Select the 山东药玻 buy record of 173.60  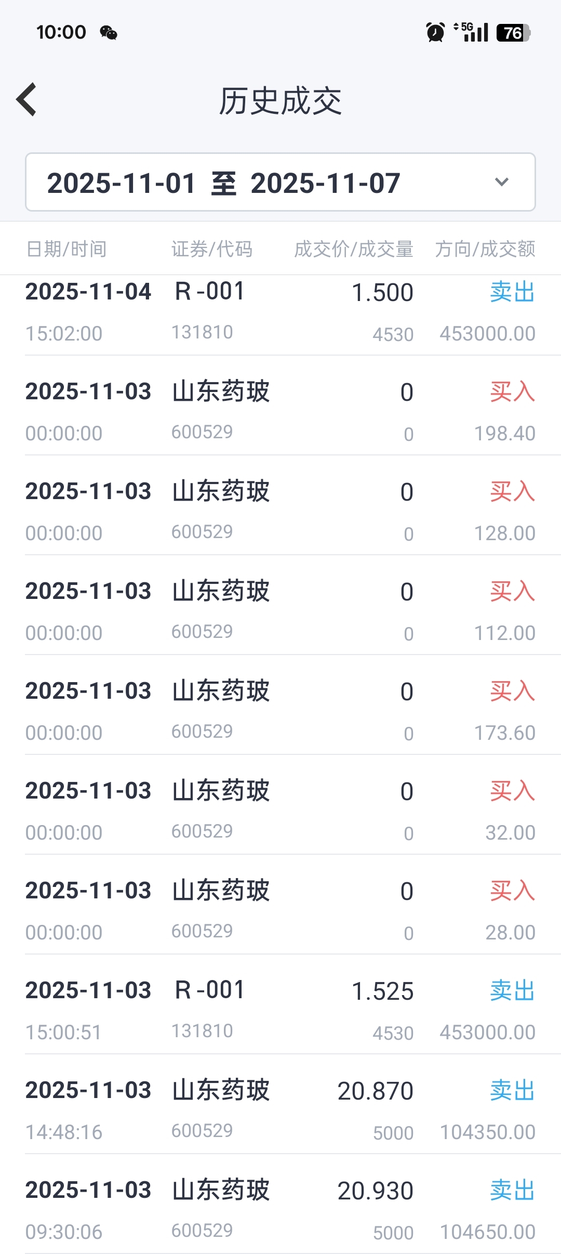tap(280, 711)
